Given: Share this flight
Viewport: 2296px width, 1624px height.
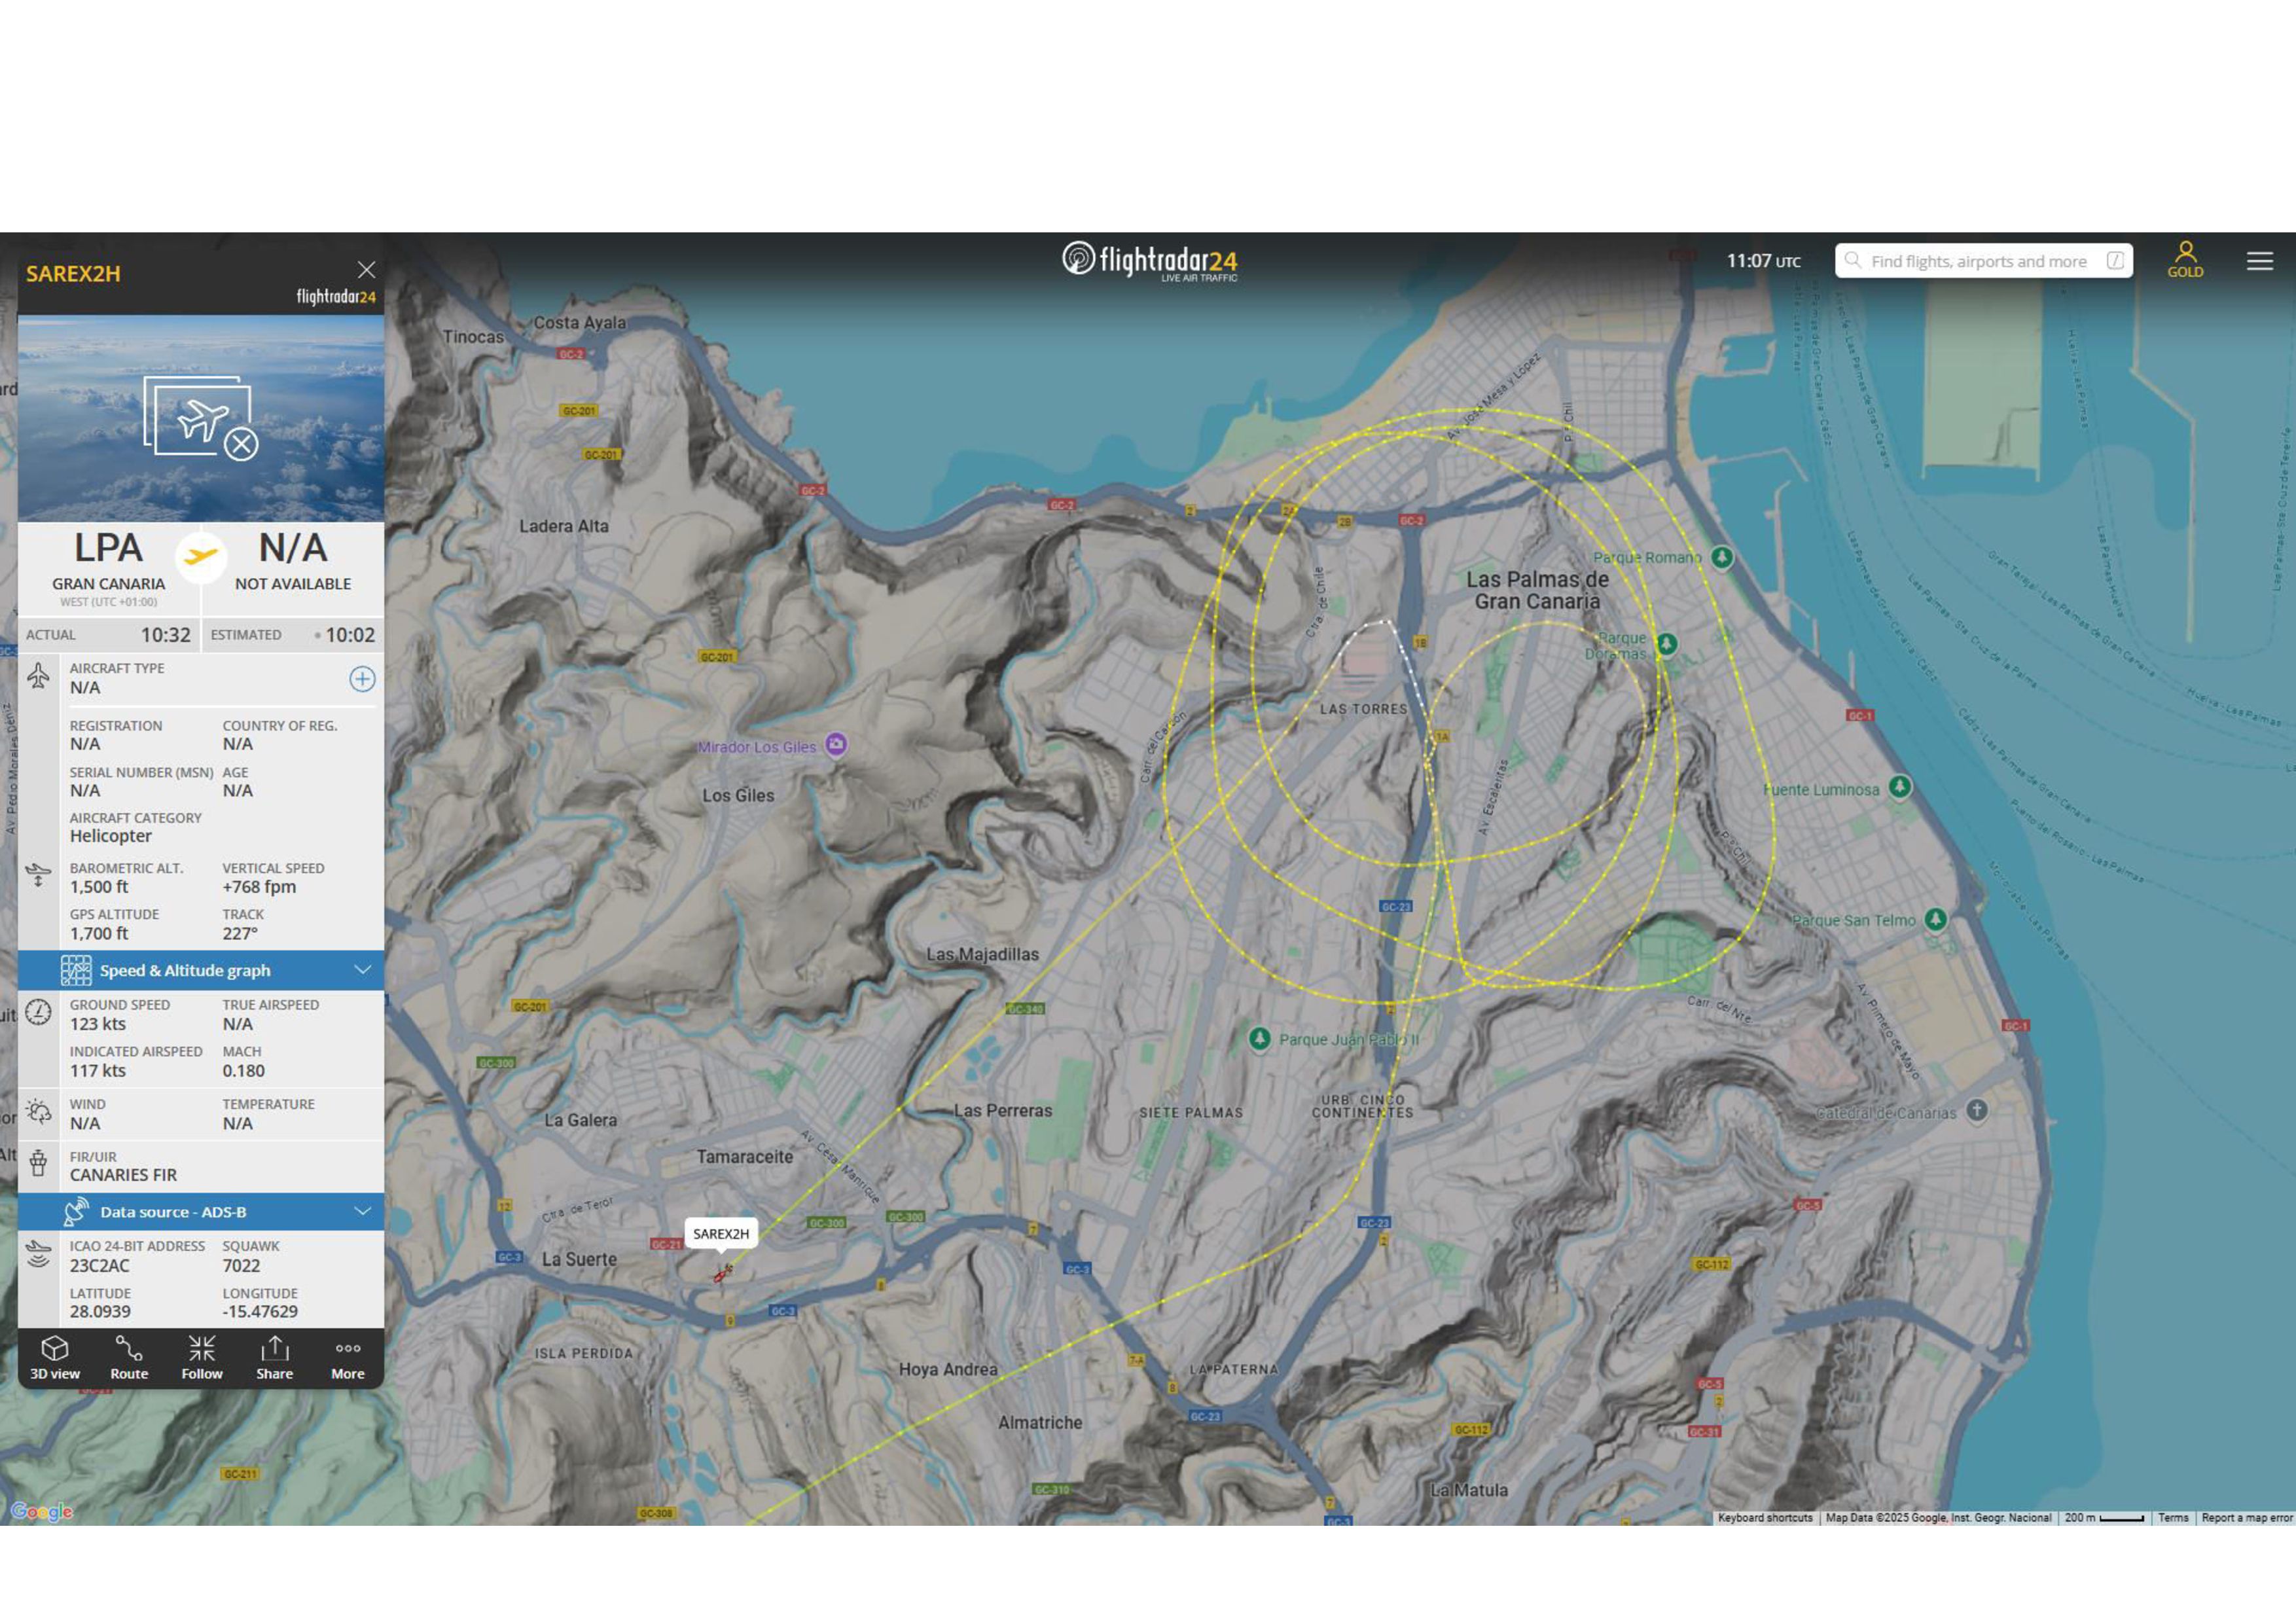Looking at the screenshot, I should [274, 1358].
